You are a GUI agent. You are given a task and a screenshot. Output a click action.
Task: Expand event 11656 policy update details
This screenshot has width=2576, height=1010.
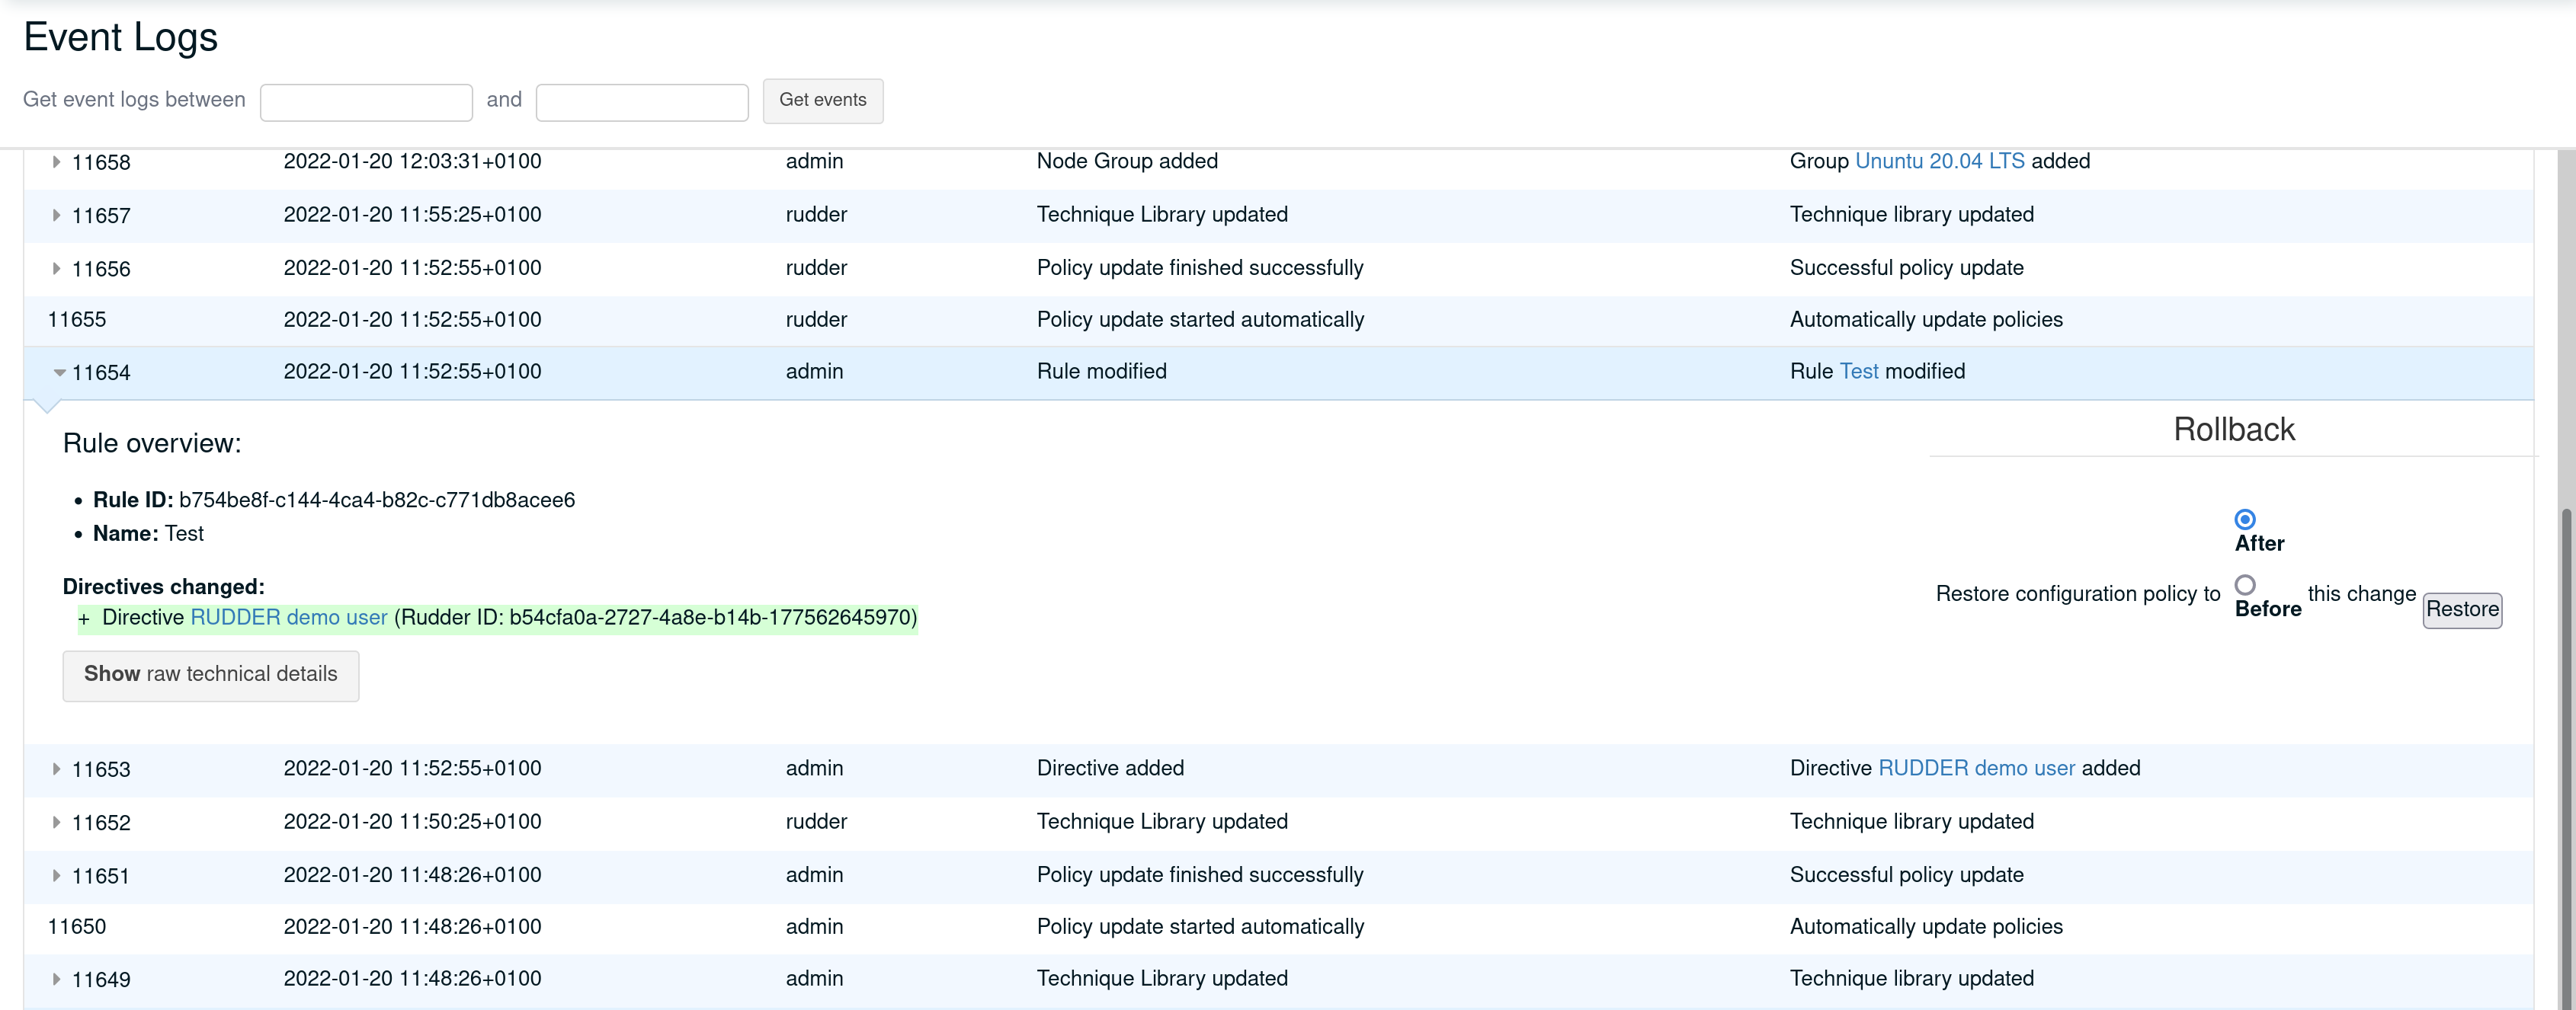(57, 268)
